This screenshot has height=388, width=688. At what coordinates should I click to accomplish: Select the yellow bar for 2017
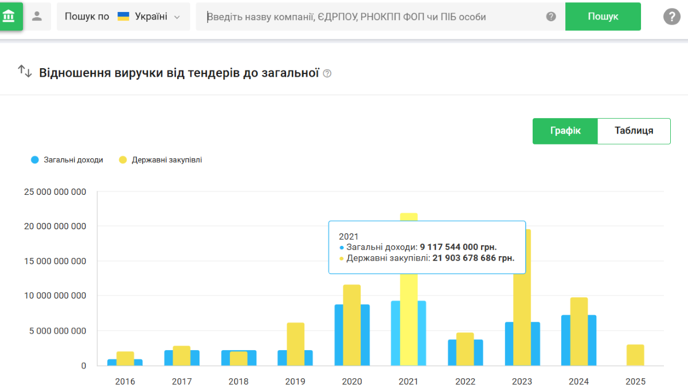pyautogui.click(x=182, y=355)
